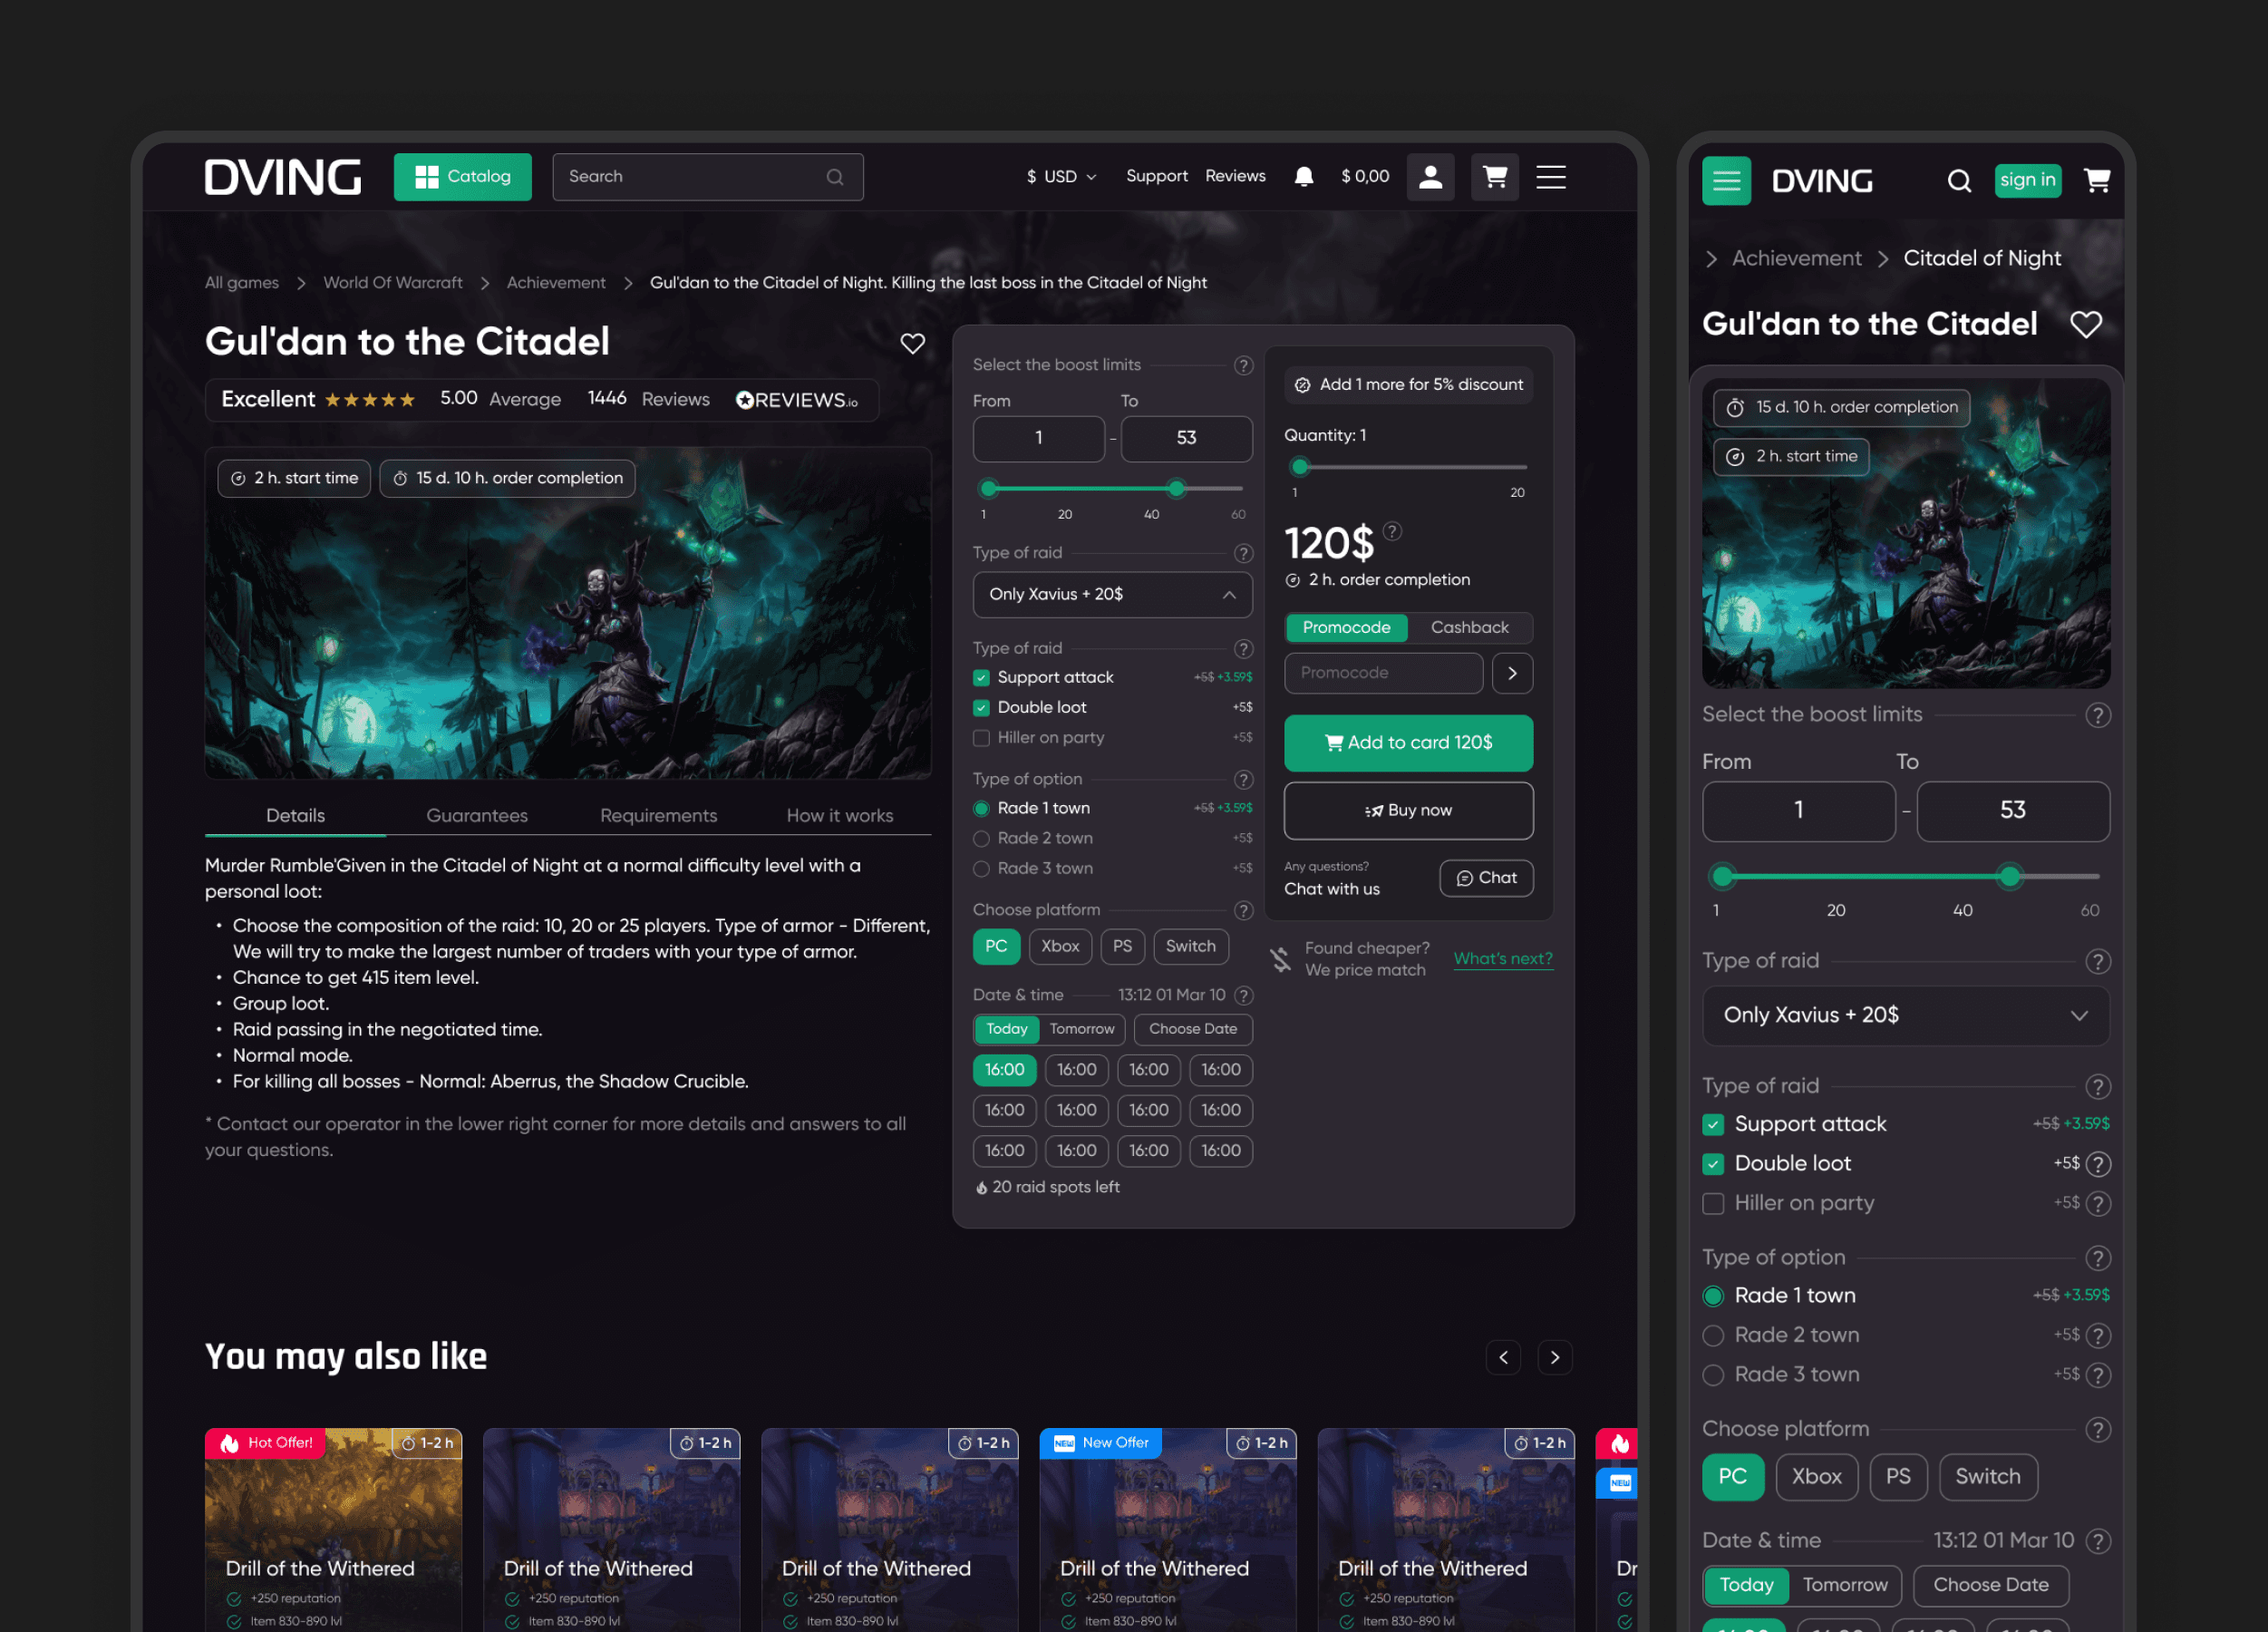Uncheck desktop 'Double loot' checkbox
This screenshot has width=2268, height=1632.
(981, 708)
